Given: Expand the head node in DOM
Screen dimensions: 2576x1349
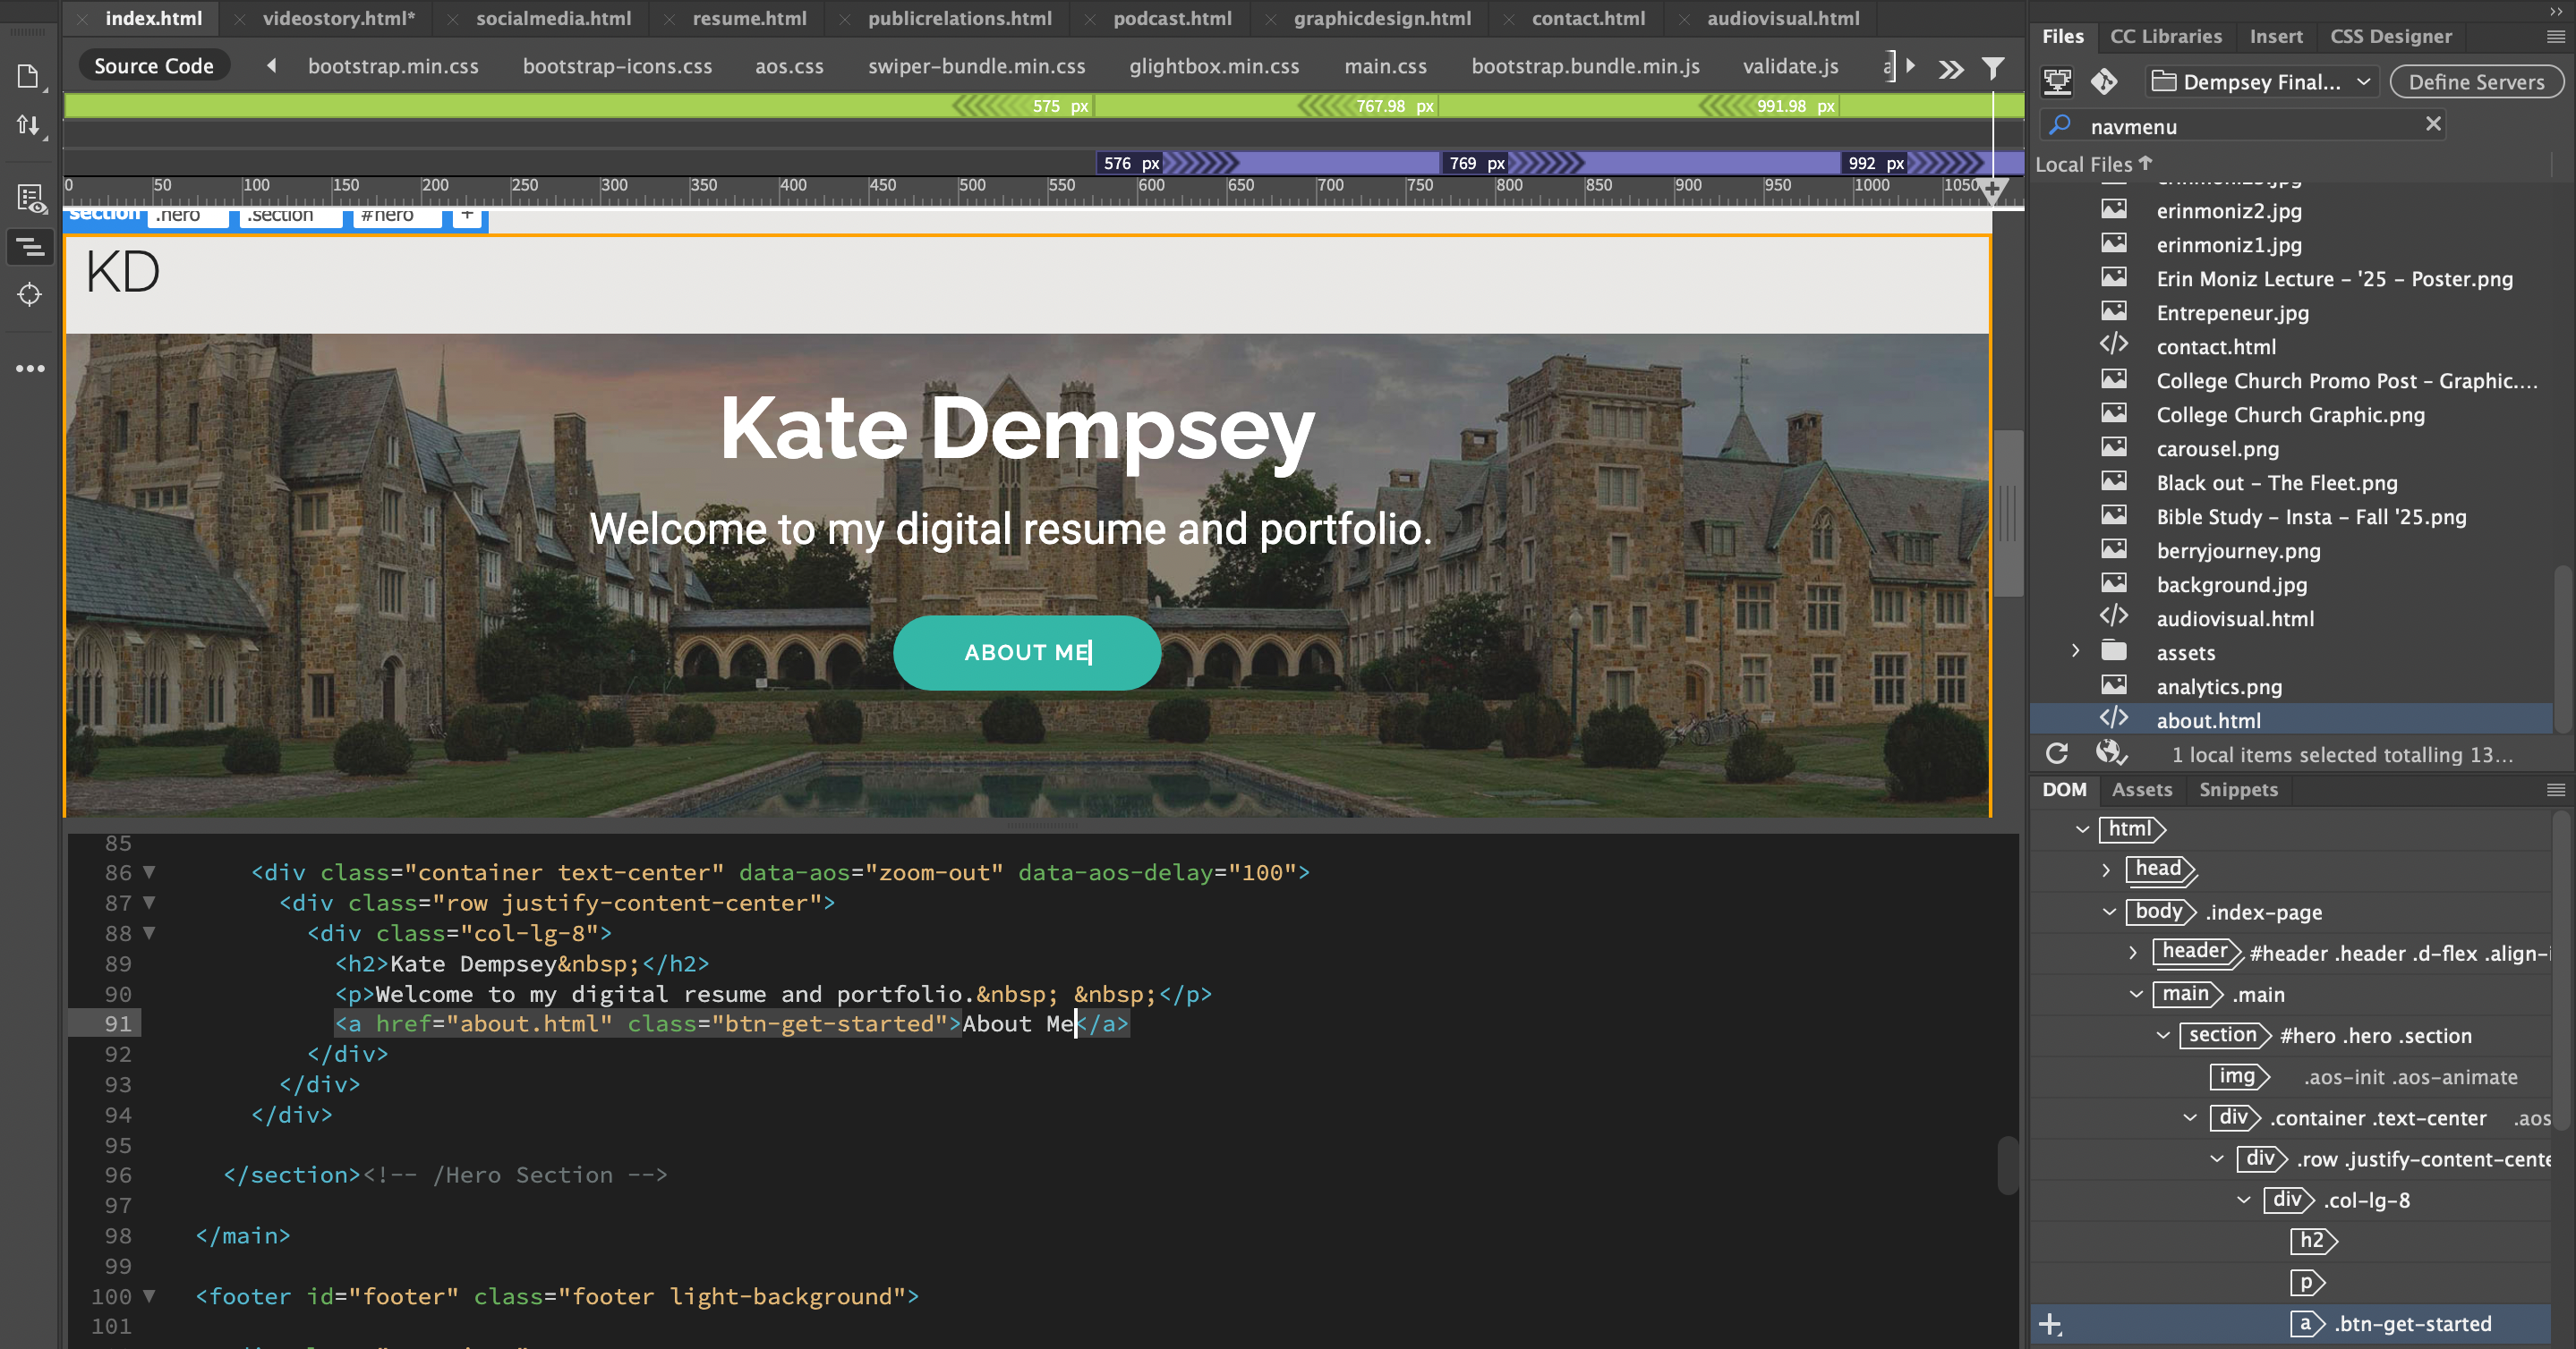Looking at the screenshot, I should [2106, 870].
